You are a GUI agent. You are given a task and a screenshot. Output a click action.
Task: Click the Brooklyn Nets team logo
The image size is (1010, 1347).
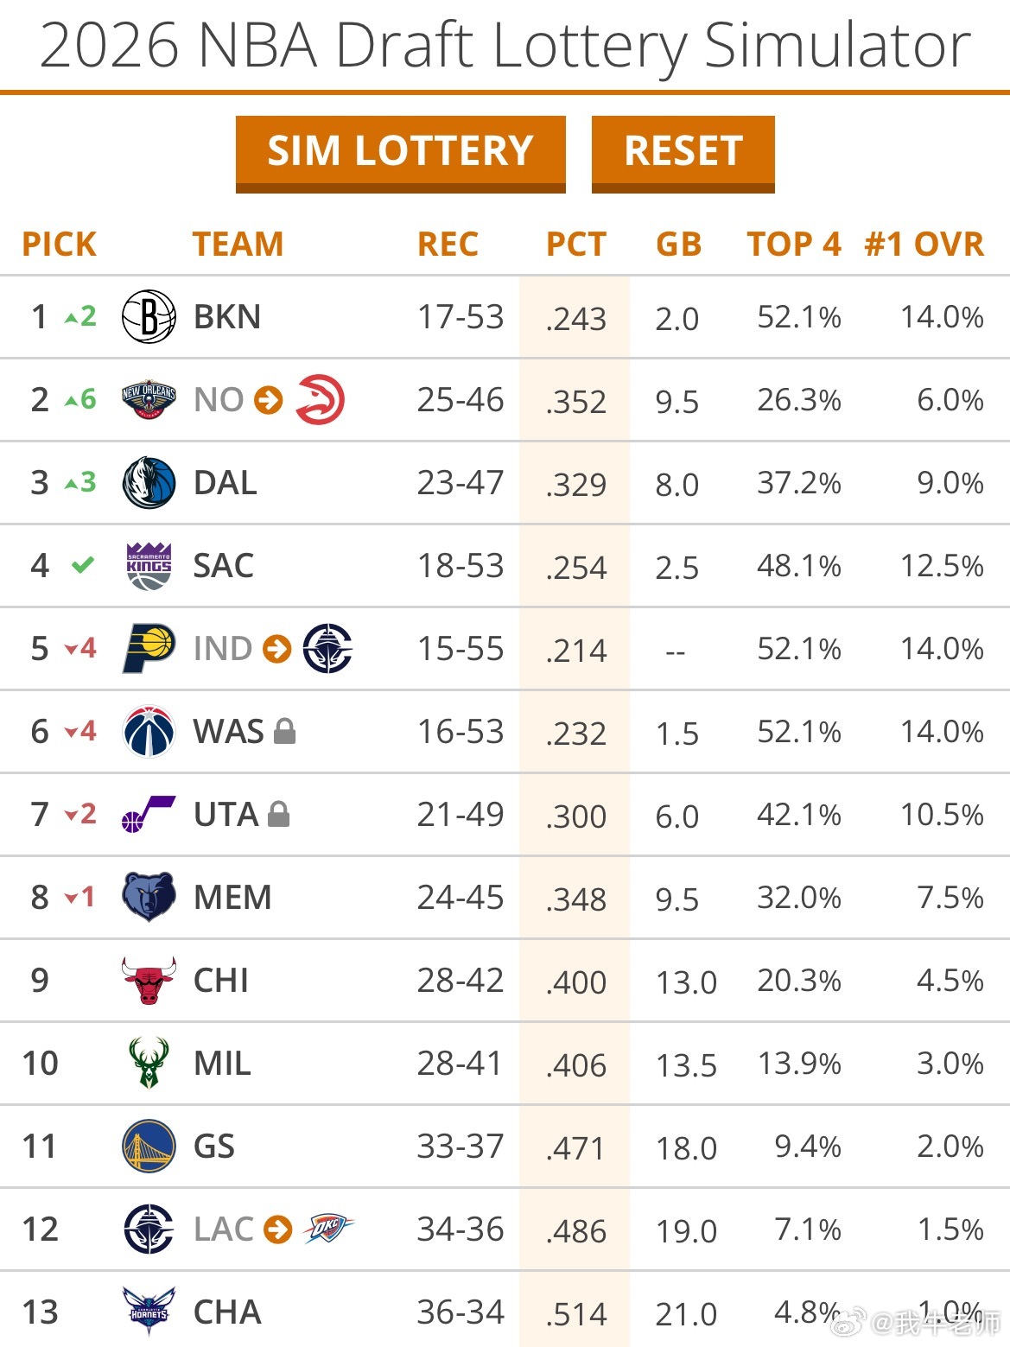tap(148, 316)
